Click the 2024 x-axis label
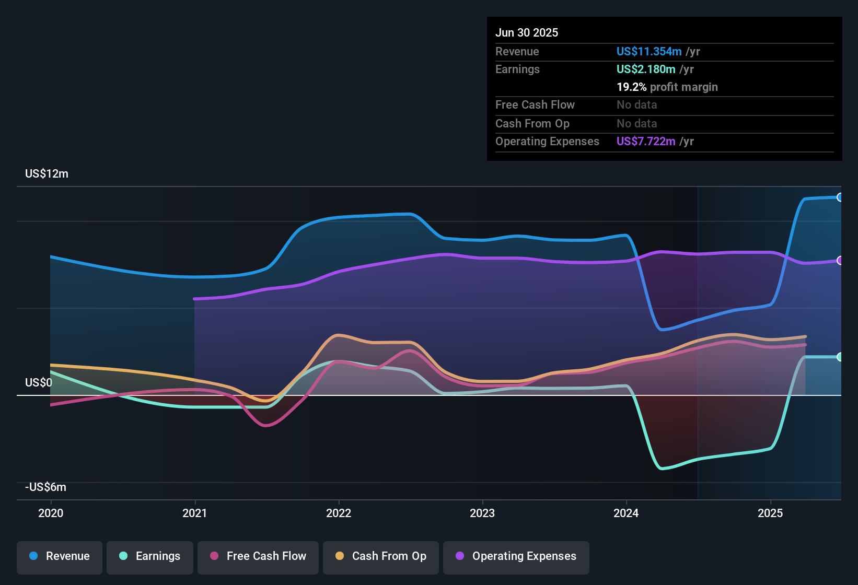 pos(626,513)
